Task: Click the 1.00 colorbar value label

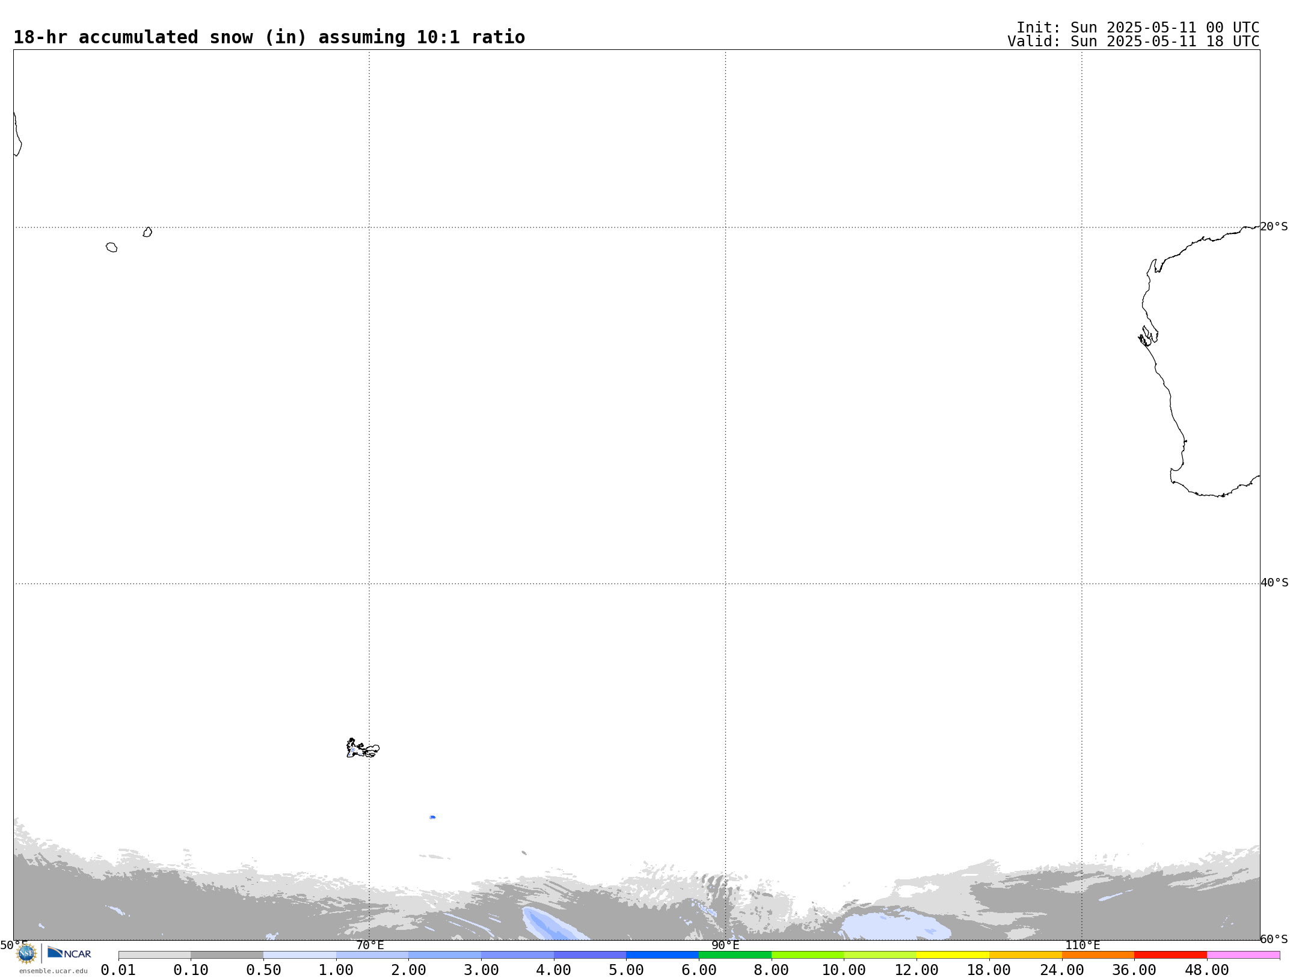Action: (336, 970)
